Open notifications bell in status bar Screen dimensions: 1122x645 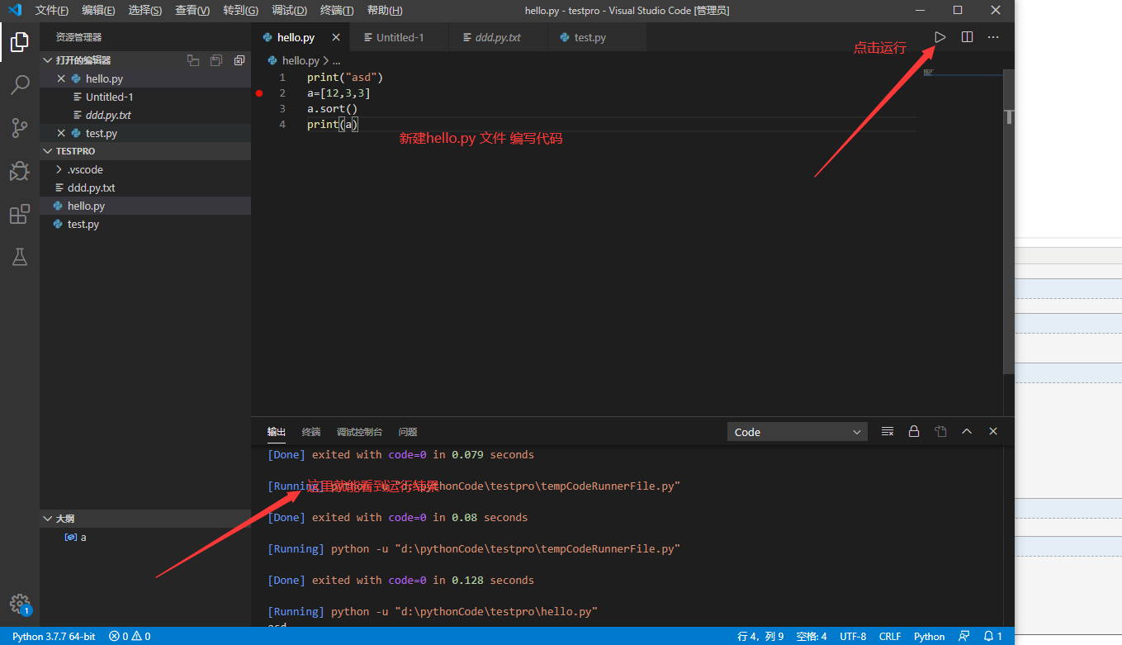click(993, 637)
